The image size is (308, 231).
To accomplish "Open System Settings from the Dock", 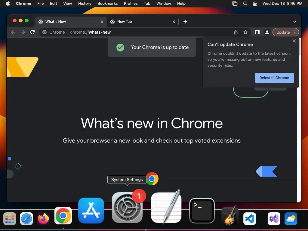I will click(x=127, y=207).
